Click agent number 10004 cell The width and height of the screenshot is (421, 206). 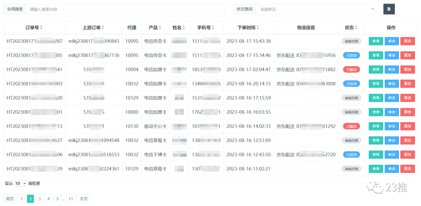[132, 70]
